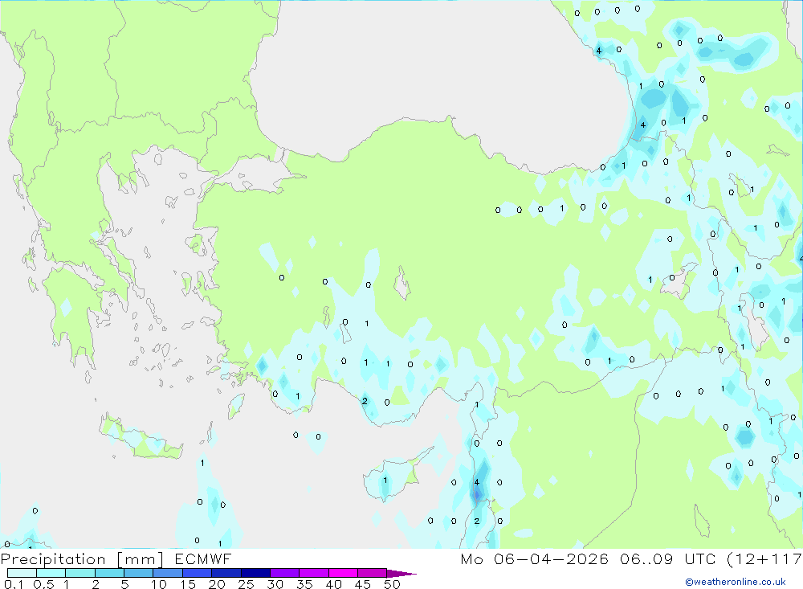Select the 25–30 mm legend color swatch

click(255, 573)
